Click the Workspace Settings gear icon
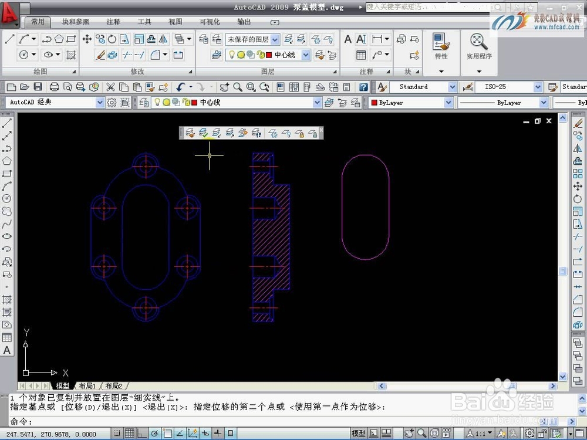The width and height of the screenshot is (587, 440). 112,103
